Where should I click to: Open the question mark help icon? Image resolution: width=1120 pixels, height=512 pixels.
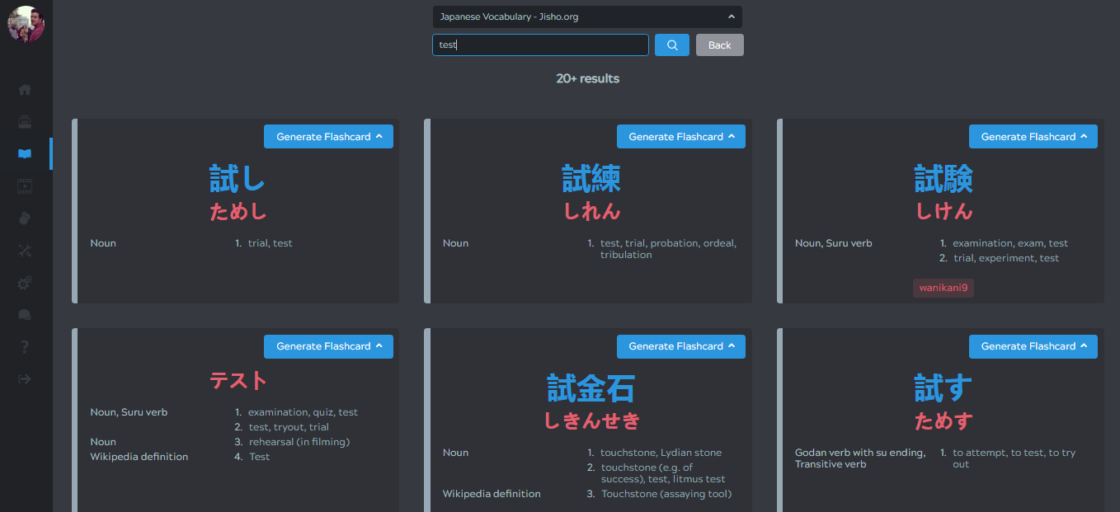pyautogui.click(x=25, y=346)
